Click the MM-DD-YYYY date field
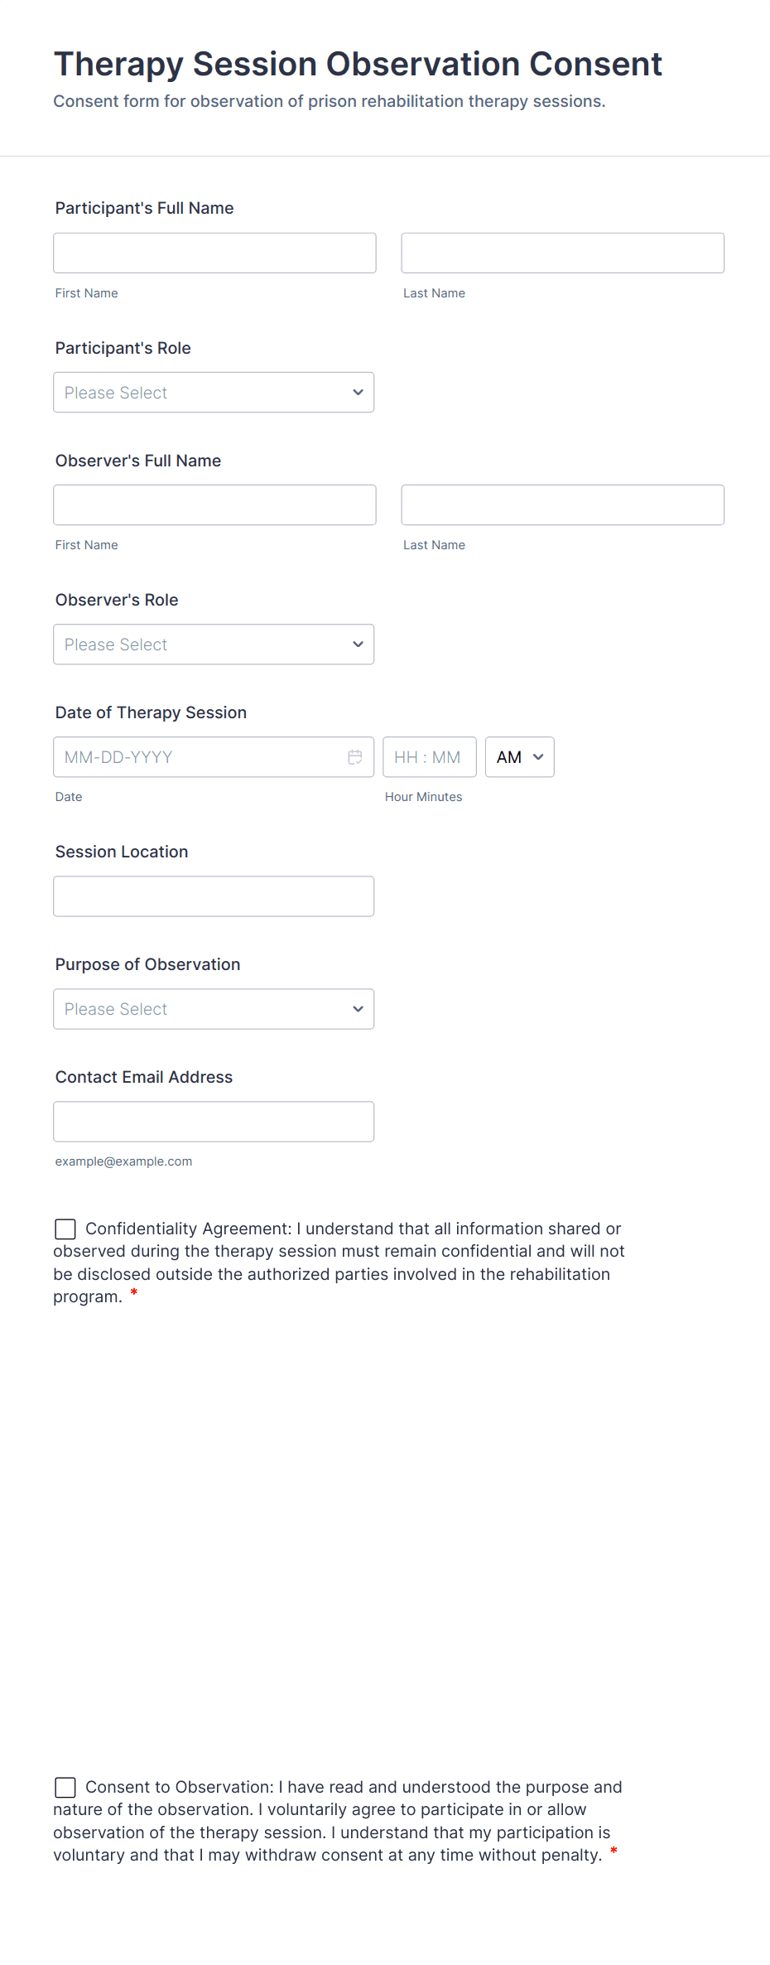 coord(199,757)
